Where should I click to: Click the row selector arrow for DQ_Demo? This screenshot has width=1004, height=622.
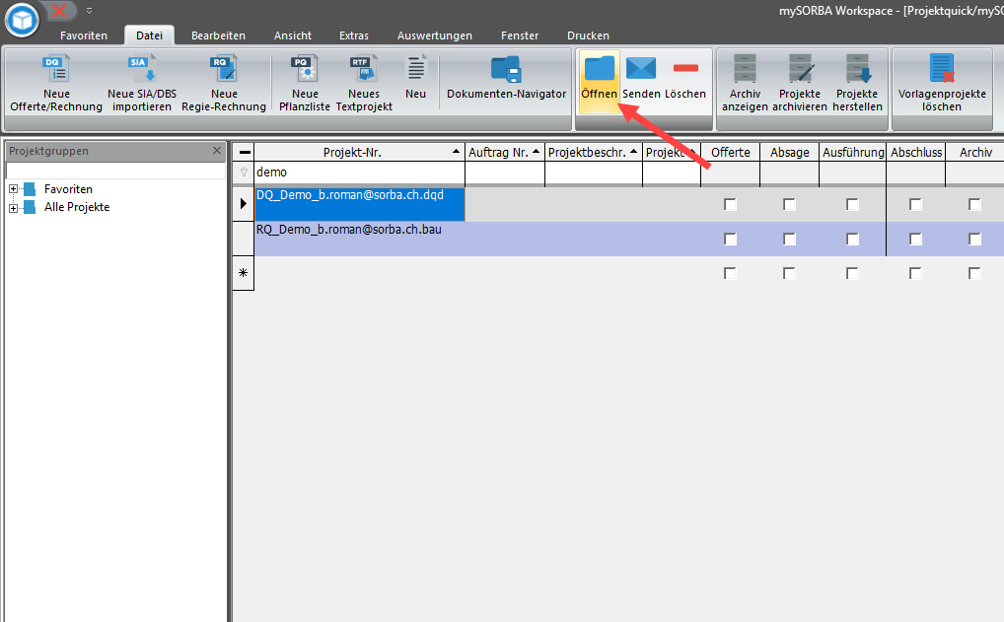(244, 204)
